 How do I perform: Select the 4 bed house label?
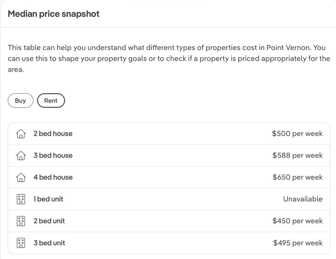pyautogui.click(x=53, y=177)
